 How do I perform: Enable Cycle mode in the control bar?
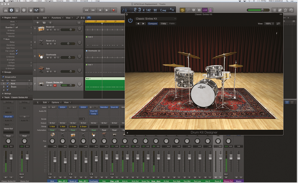(183, 10)
